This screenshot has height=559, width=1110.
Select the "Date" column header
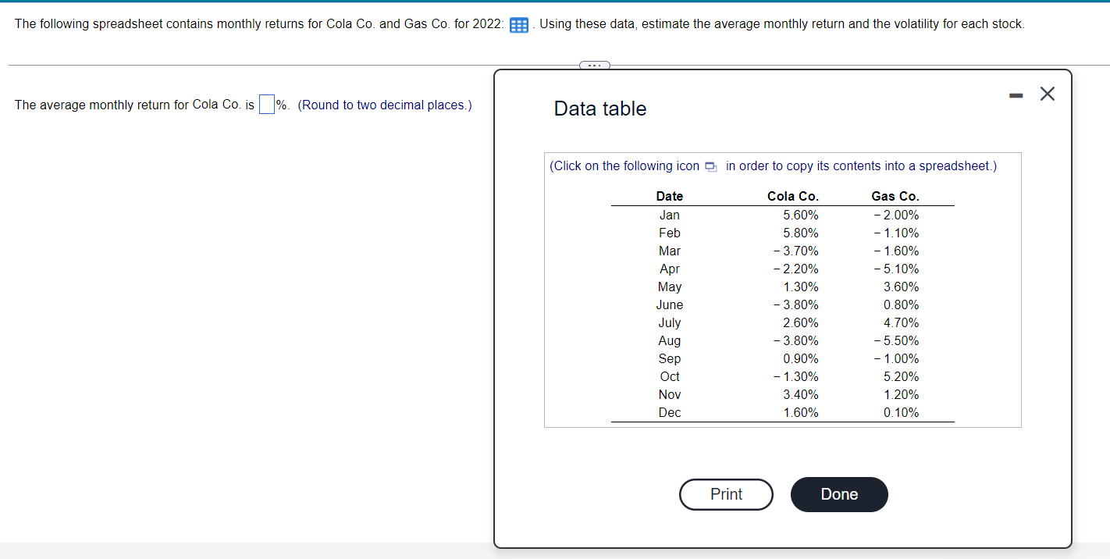click(669, 196)
